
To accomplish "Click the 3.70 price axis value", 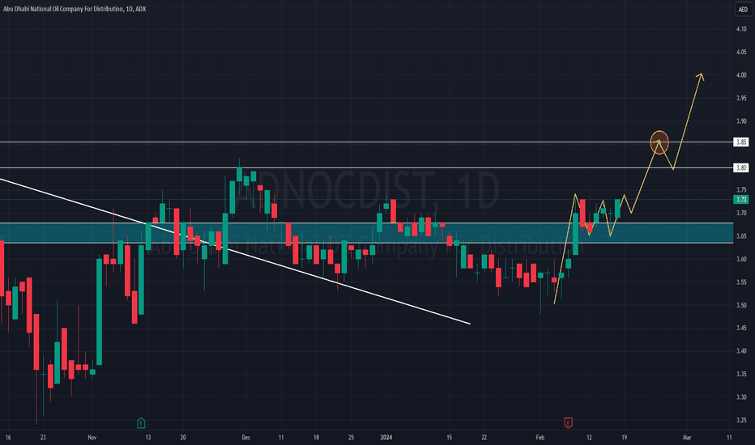I will pos(741,213).
